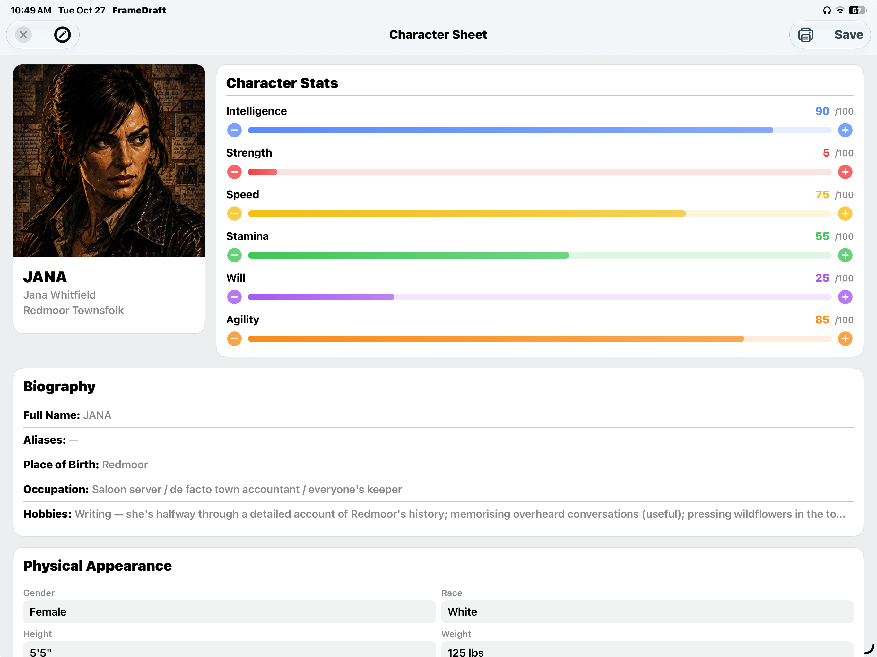Tap the Wi-Fi status icon
The height and width of the screenshot is (657, 877).
tap(840, 10)
